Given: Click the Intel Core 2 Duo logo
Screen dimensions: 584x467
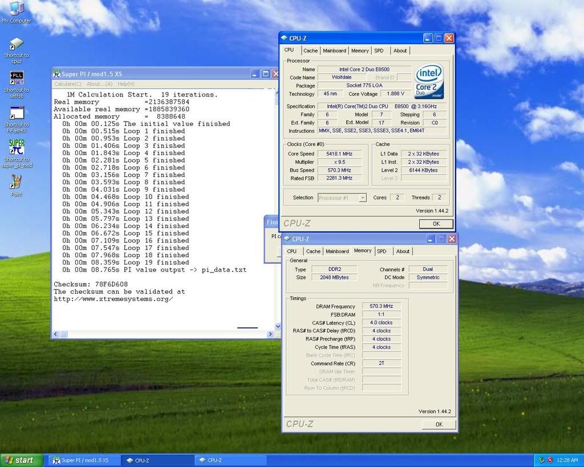Looking at the screenshot, I should [429, 81].
